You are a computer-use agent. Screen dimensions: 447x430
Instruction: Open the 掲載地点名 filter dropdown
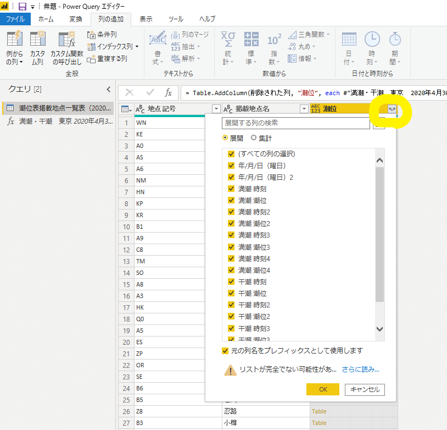pos(304,109)
